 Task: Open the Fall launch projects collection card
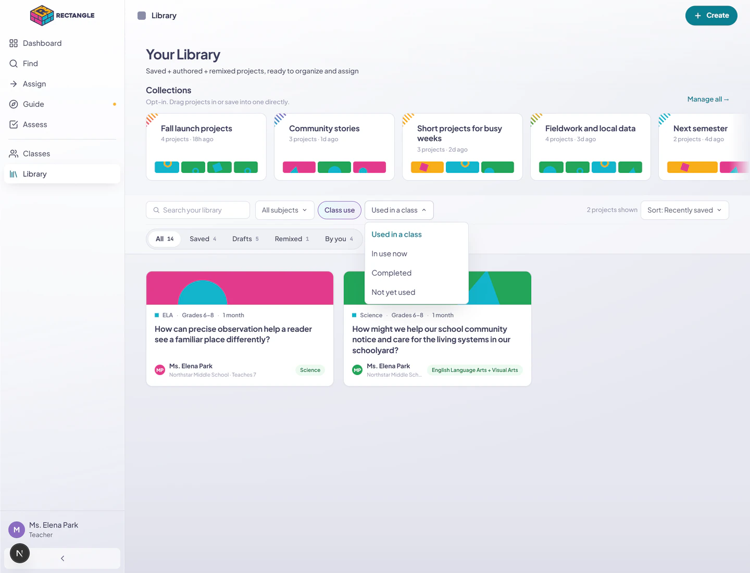click(206, 147)
